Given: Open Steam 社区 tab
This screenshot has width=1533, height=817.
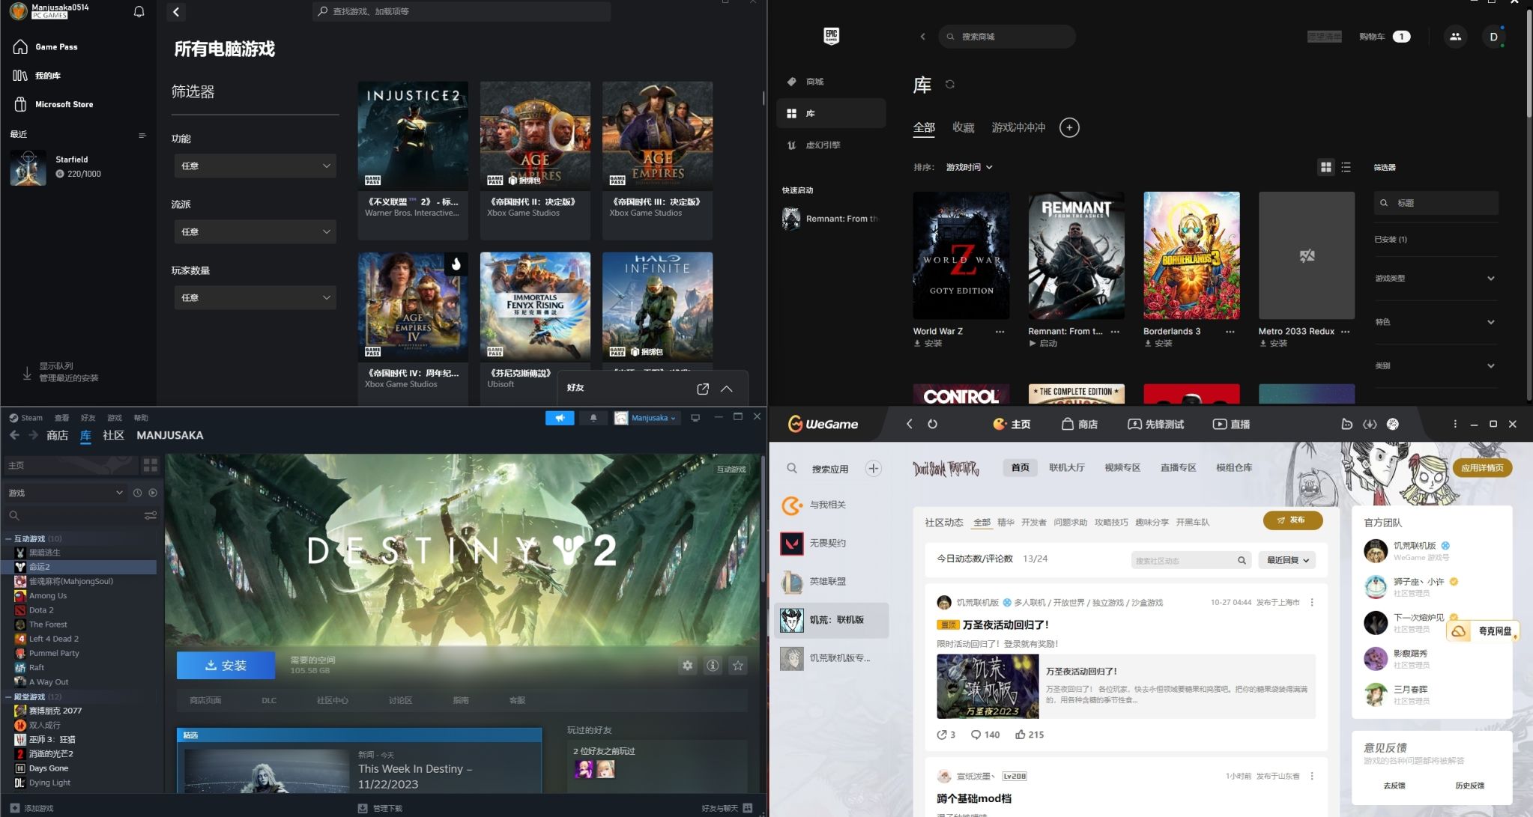Looking at the screenshot, I should tap(113, 435).
